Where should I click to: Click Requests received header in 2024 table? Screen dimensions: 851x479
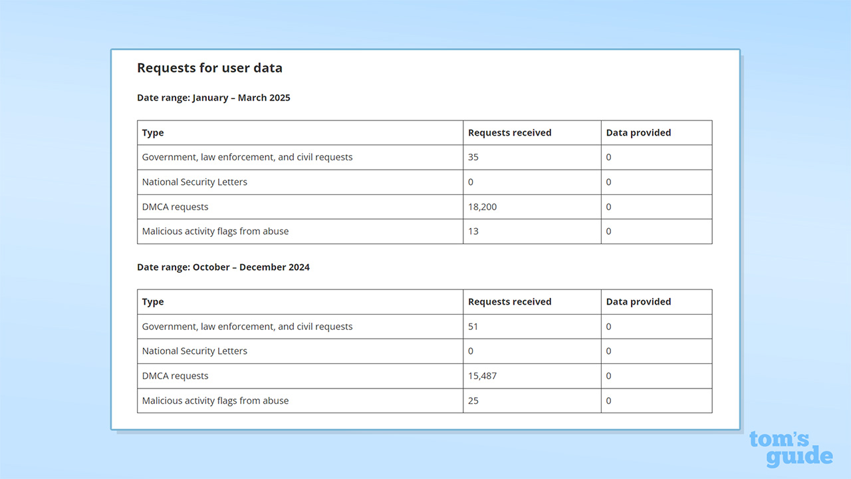coord(509,302)
